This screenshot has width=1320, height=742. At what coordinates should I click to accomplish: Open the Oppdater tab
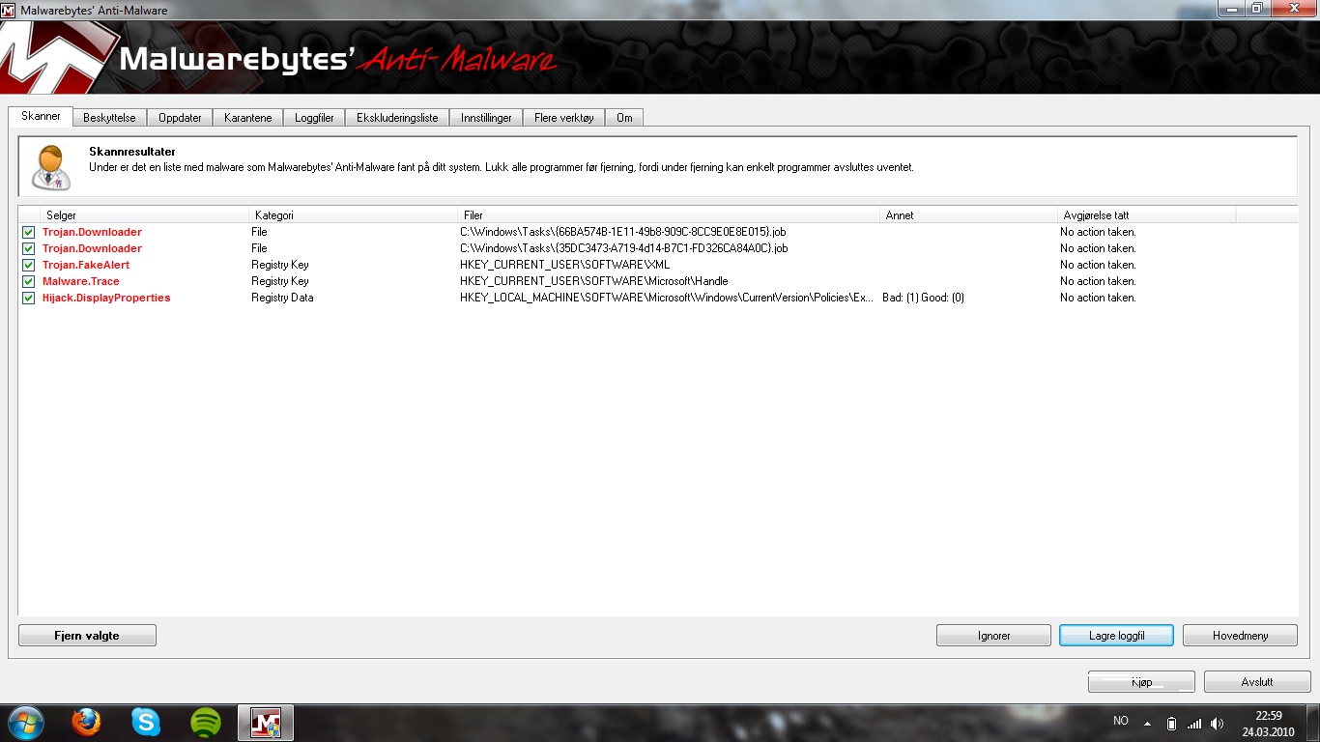click(x=180, y=118)
